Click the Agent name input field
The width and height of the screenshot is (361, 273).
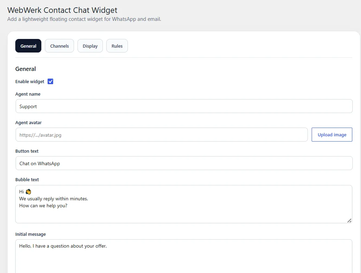[x=184, y=106]
